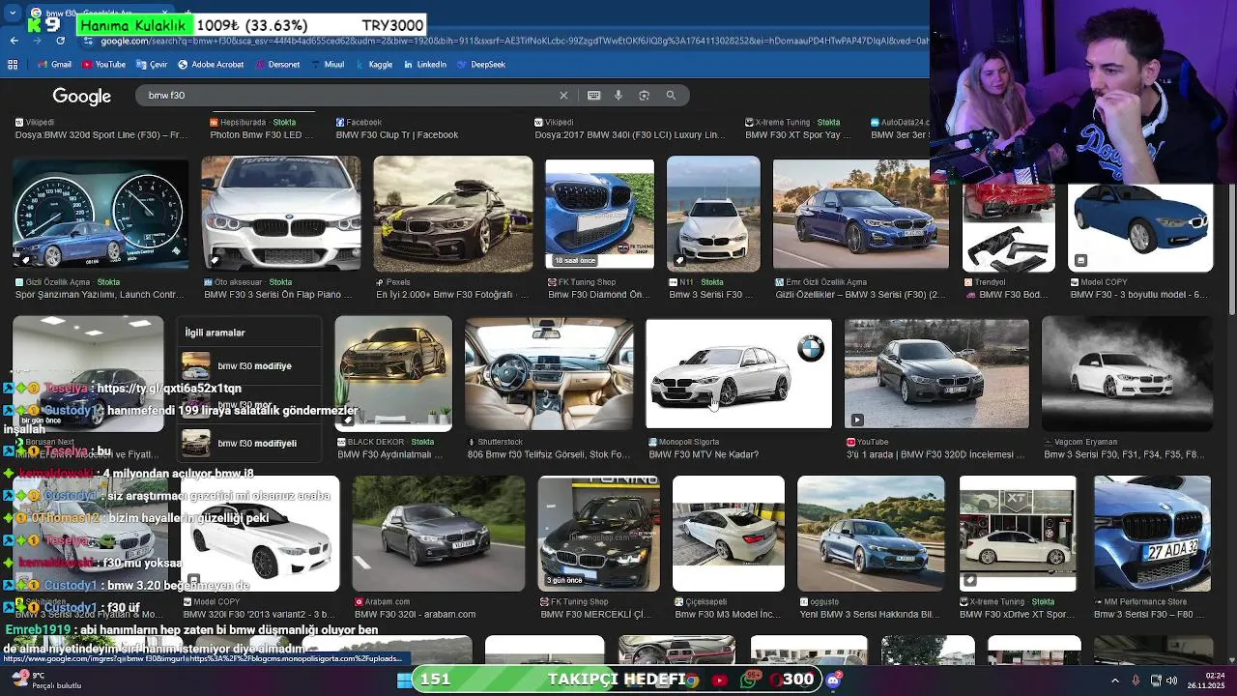1237x696 pixels.
Task: Open the Windows Start button
Action: [x=404, y=681]
